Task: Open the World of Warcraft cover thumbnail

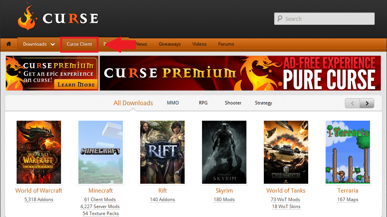Action: pyautogui.click(x=39, y=152)
